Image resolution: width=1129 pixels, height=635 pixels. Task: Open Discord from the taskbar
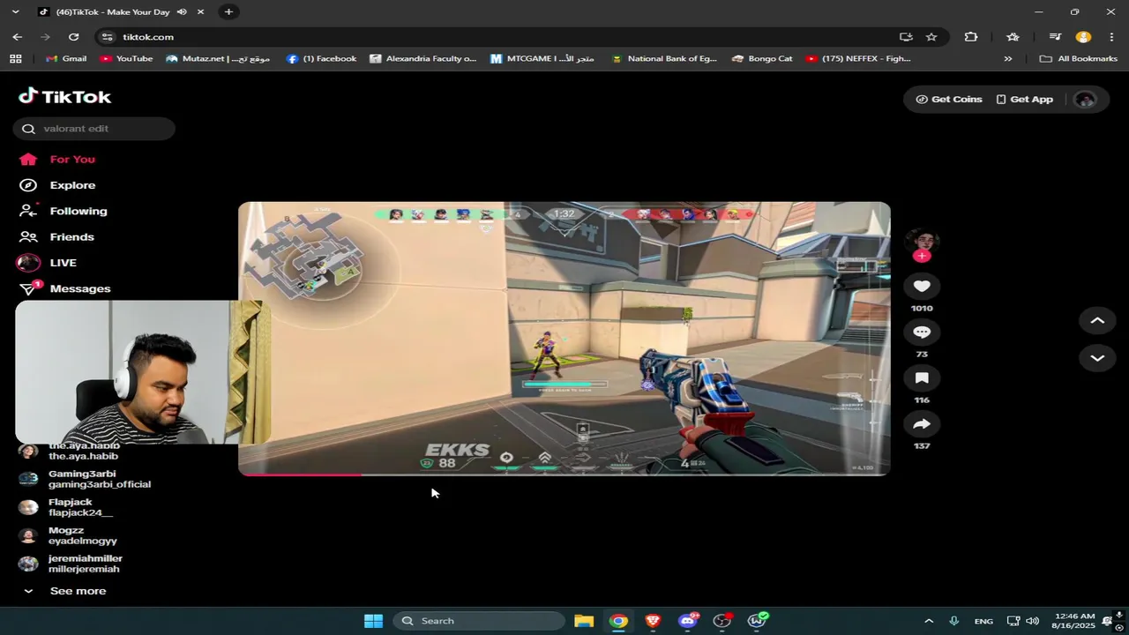tap(688, 621)
